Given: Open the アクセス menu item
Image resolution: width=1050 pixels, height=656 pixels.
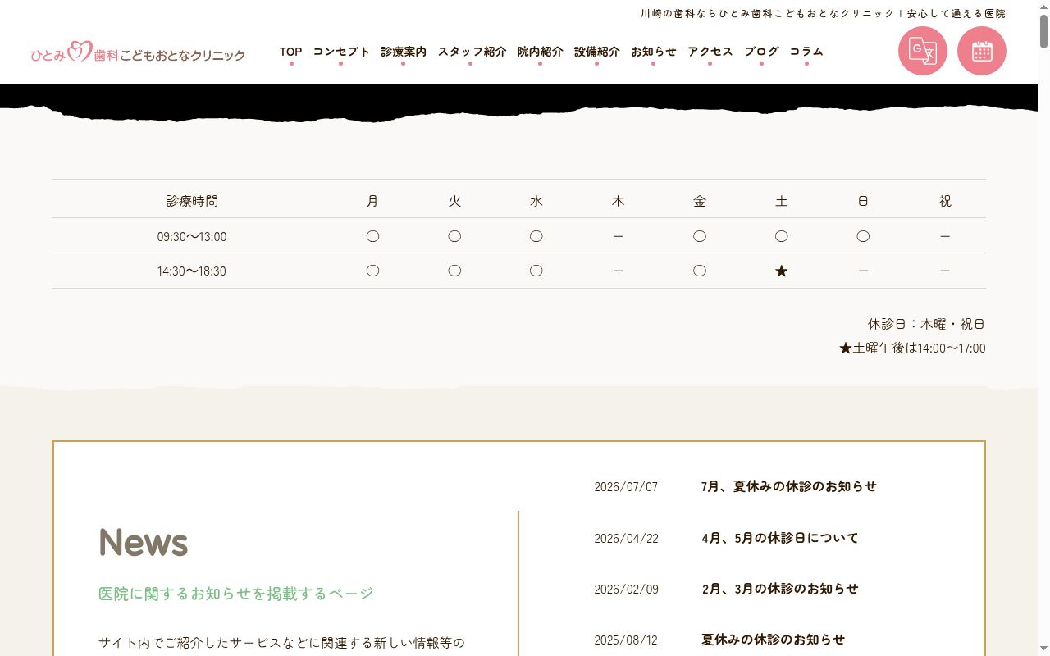Looking at the screenshot, I should pos(710,52).
